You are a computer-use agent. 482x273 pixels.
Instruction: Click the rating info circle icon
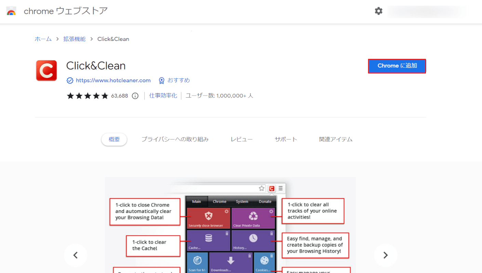[x=135, y=96]
